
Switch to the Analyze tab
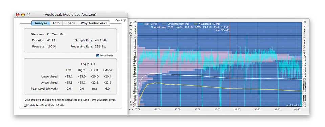[x=41, y=23]
